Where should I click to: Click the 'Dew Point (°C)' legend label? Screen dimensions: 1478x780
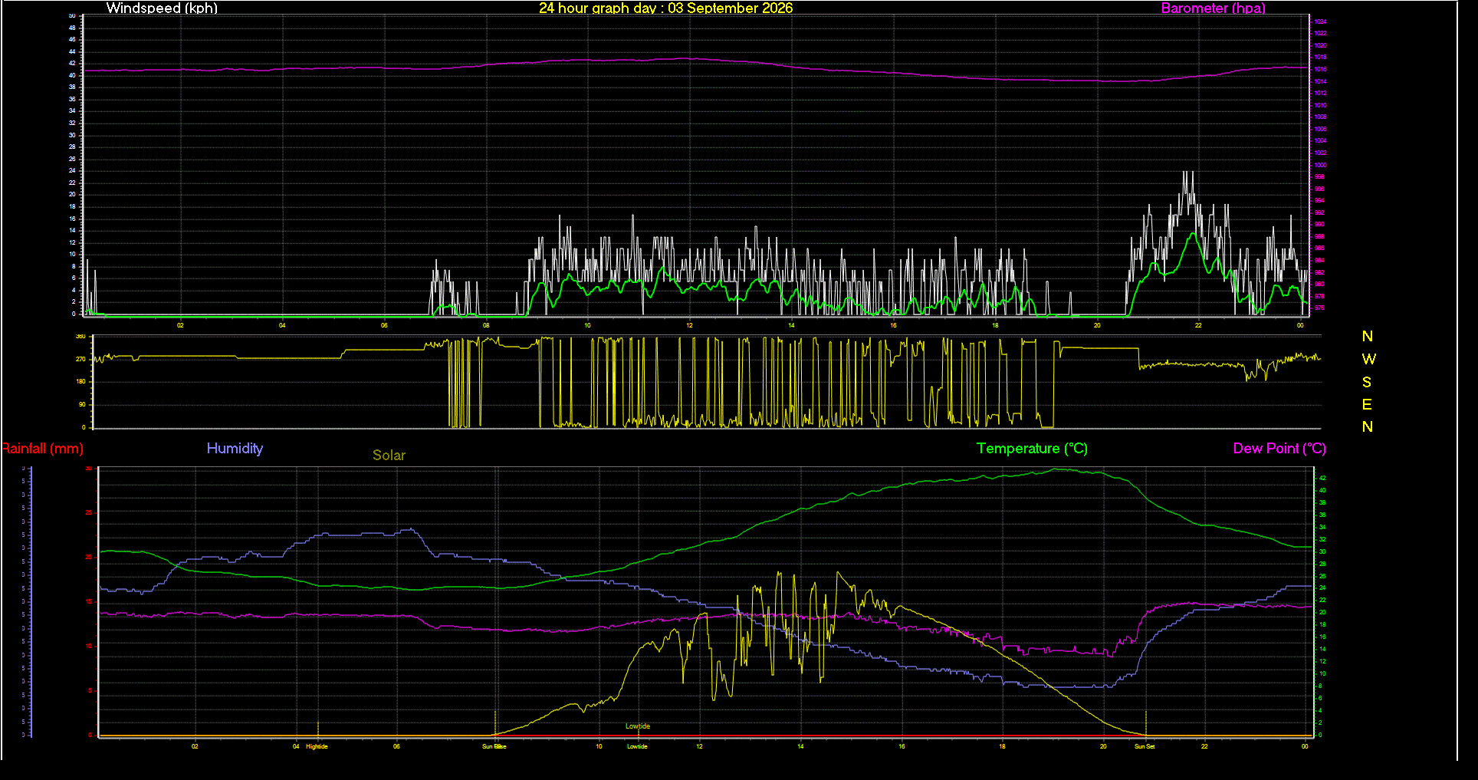(x=1279, y=449)
